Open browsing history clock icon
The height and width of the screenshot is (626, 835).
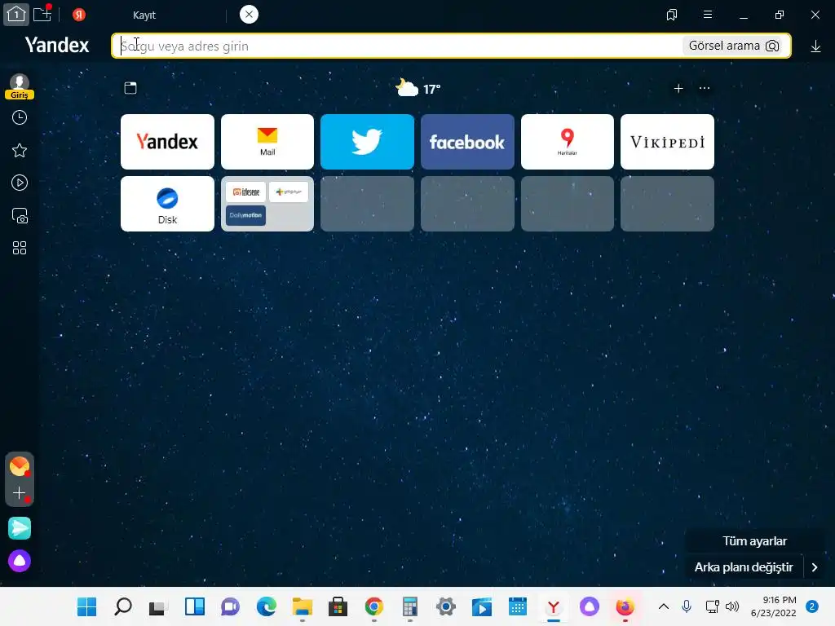coord(20,117)
